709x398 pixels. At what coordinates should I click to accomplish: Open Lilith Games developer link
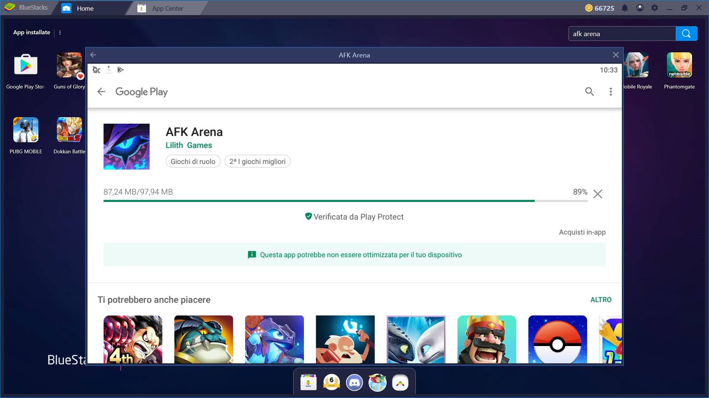pos(189,145)
